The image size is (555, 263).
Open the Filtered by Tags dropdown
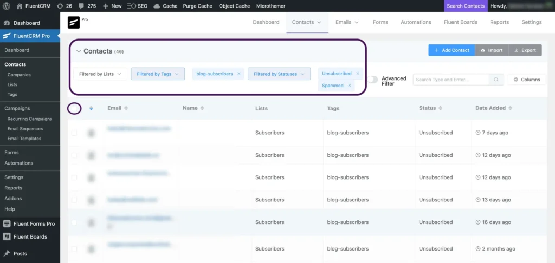pos(158,74)
